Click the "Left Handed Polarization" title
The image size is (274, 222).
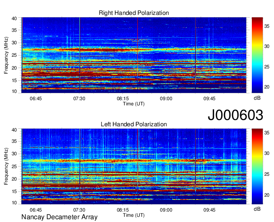(x=134, y=124)
